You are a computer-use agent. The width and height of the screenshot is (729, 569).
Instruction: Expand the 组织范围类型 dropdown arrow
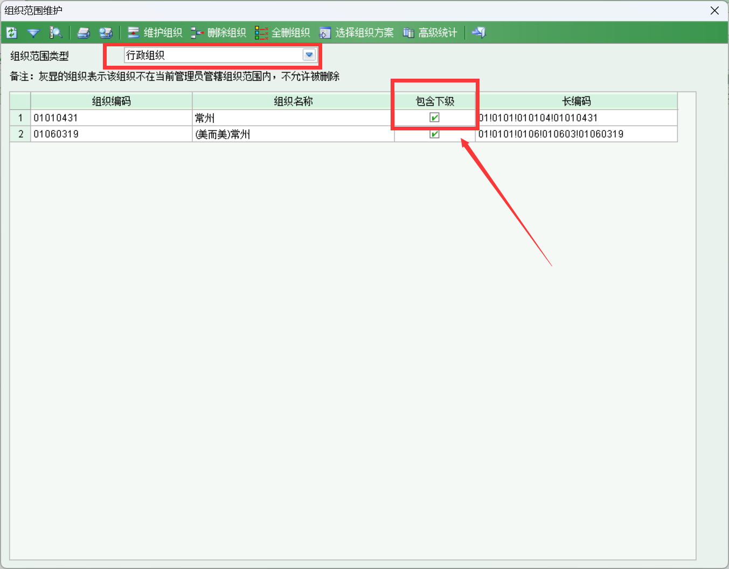point(309,55)
